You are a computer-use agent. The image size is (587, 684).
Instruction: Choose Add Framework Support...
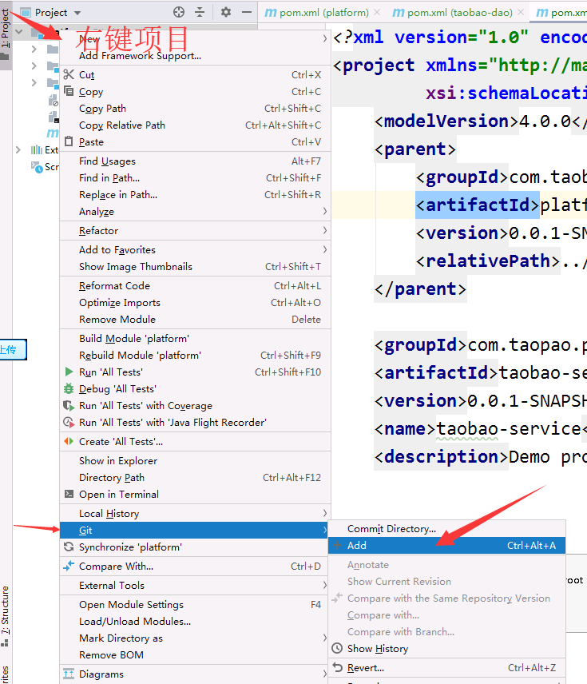[x=195, y=56]
